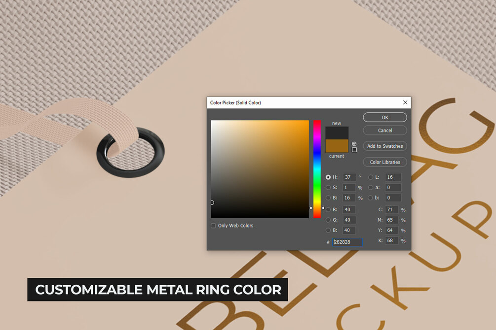Viewport: 496px width, 330px height.
Task: Click the out-of-gamut warning cube icon
Action: click(x=354, y=144)
